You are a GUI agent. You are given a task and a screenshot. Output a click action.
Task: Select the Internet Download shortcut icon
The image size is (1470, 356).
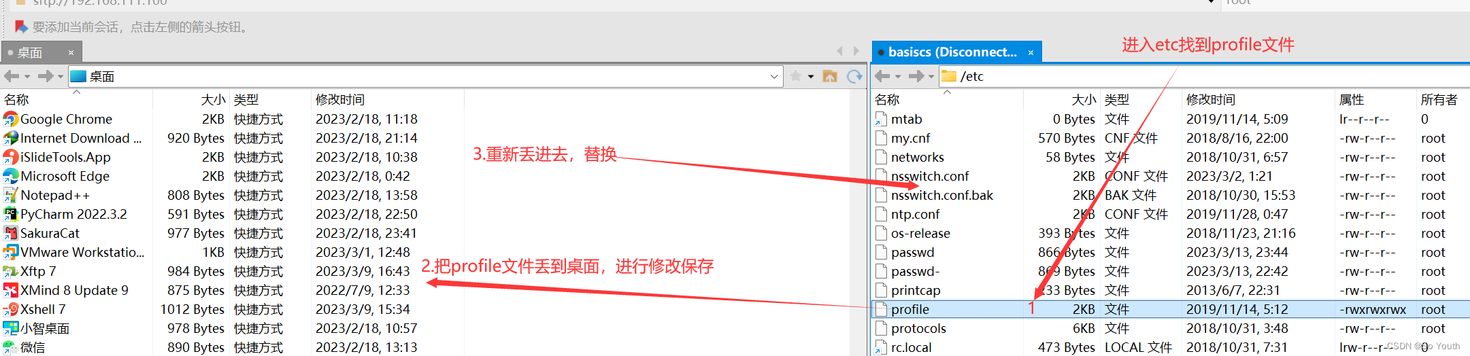[x=10, y=138]
